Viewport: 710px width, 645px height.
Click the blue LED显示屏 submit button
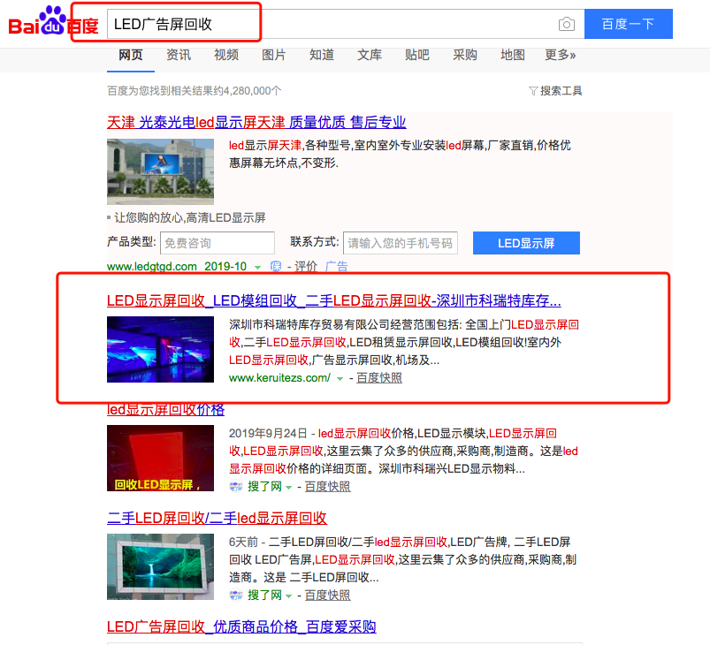pyautogui.click(x=526, y=243)
